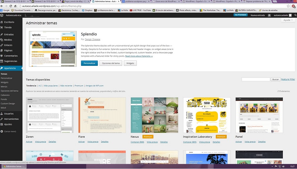The height and width of the screenshot is (169, 297).
Task: Click the Inspiration Laboratory theme thumbnail
Action: [x=207, y=115]
